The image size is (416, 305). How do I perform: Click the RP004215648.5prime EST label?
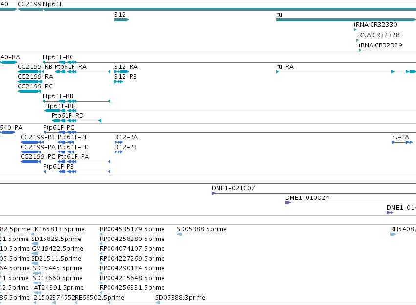[132, 278]
